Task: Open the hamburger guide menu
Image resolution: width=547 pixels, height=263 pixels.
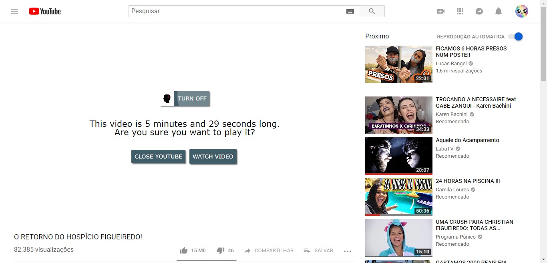Action: point(14,11)
